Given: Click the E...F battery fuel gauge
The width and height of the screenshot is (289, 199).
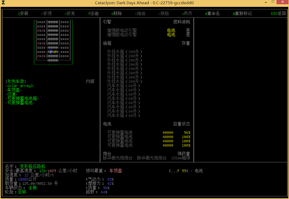Looking at the screenshot, I should (x=174, y=171).
